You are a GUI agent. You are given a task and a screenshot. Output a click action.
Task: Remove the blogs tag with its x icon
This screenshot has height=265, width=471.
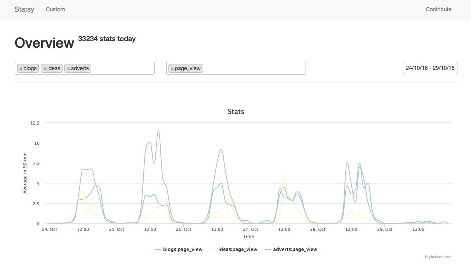(x=21, y=69)
